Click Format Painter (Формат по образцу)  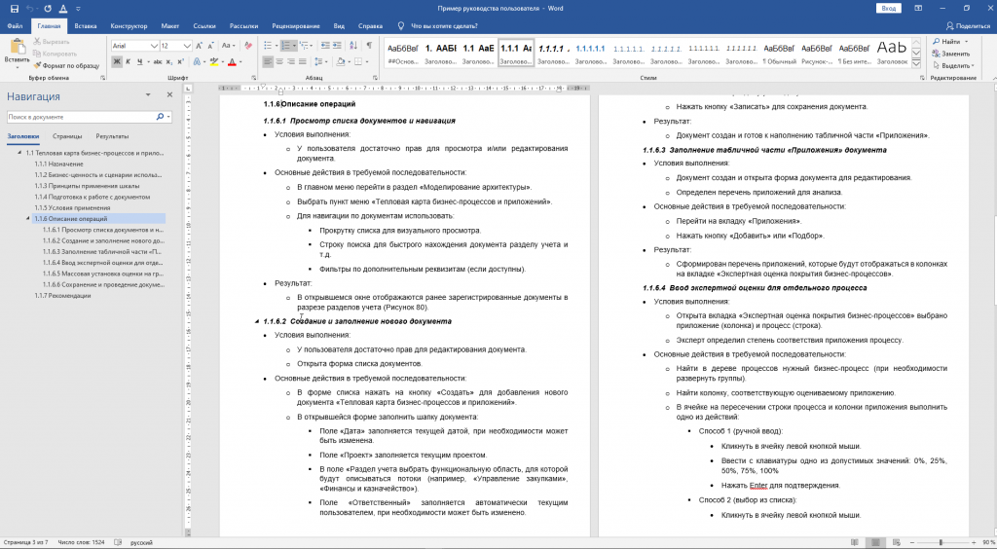(66, 65)
